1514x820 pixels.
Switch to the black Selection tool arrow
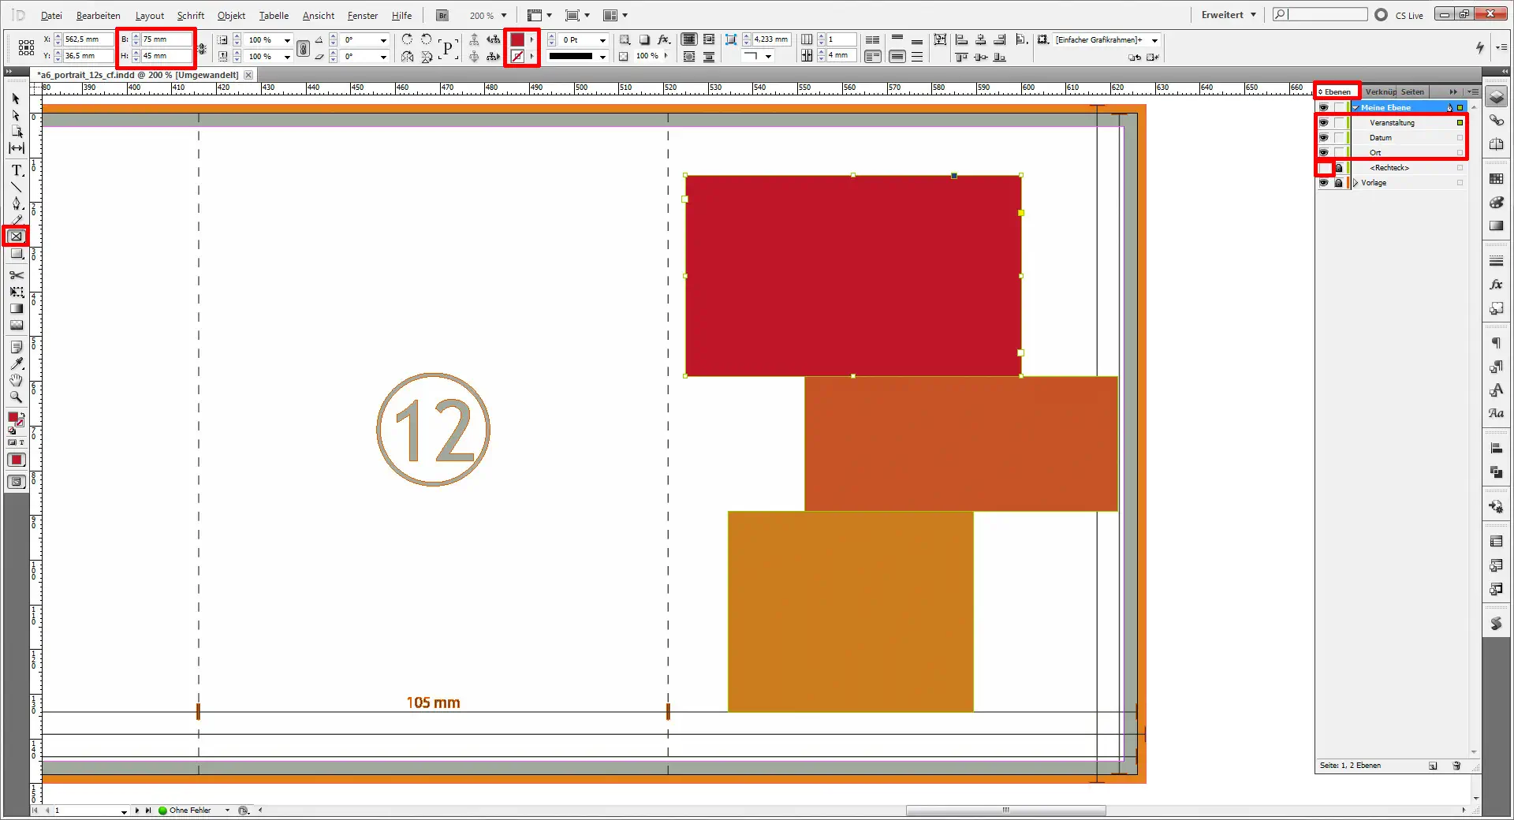16,99
